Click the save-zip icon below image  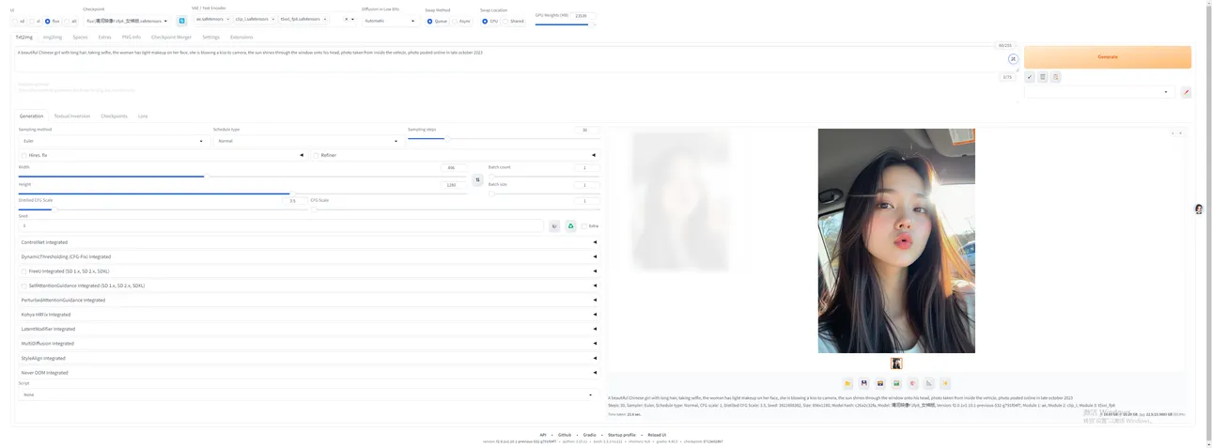880,383
